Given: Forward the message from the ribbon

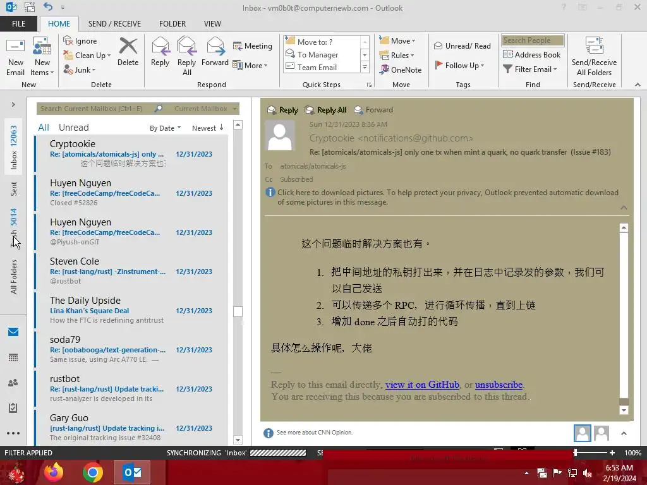Looking at the screenshot, I should point(215,52).
